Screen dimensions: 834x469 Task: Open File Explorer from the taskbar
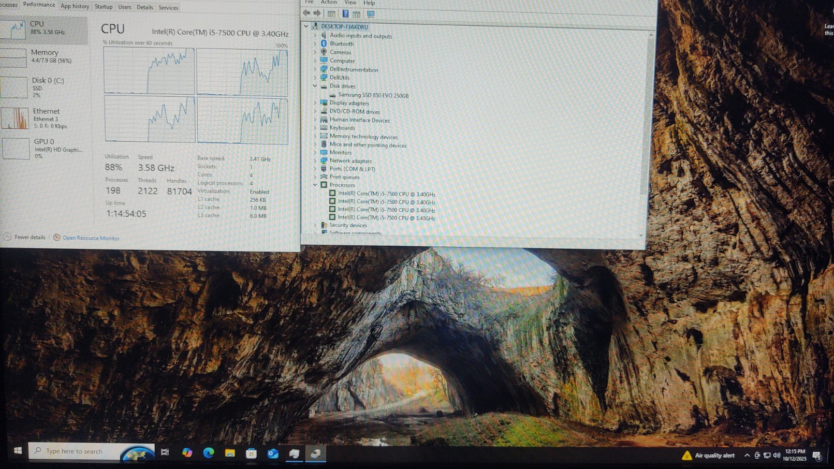(230, 453)
